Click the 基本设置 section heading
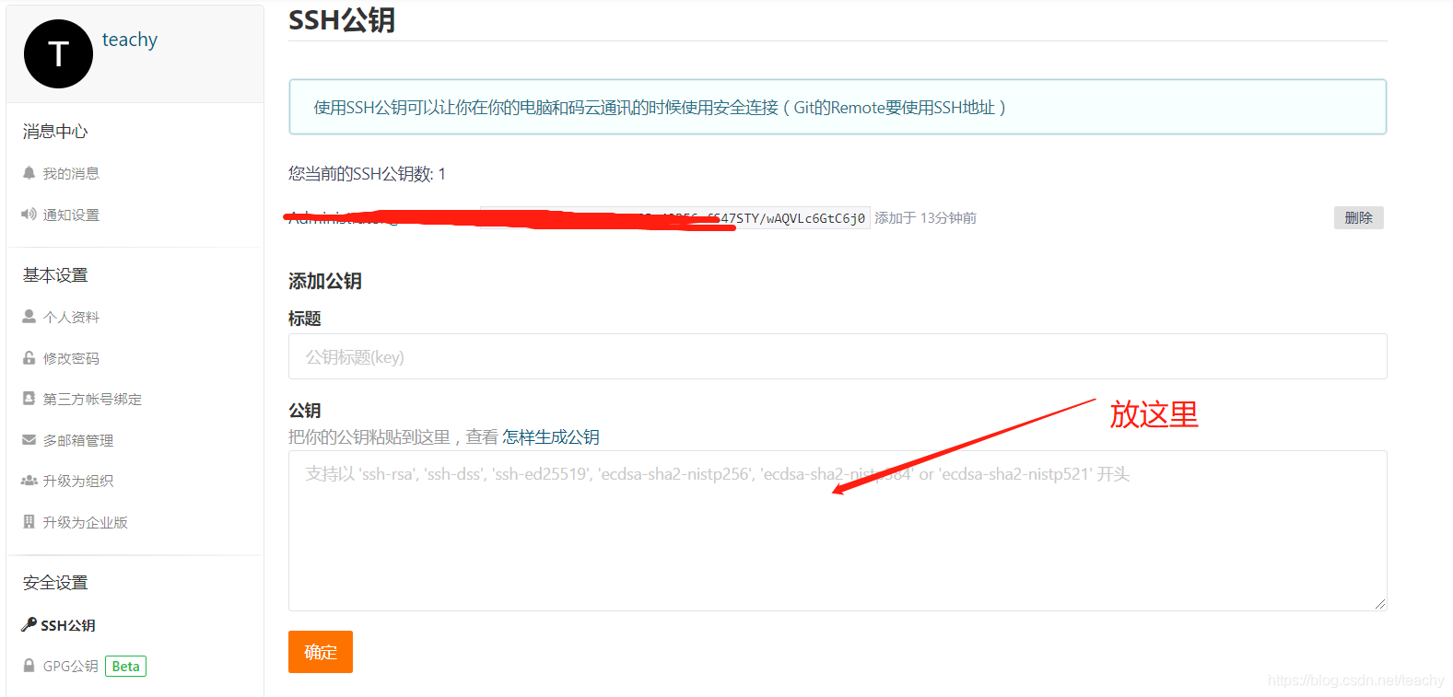The width and height of the screenshot is (1453, 697). (x=55, y=275)
